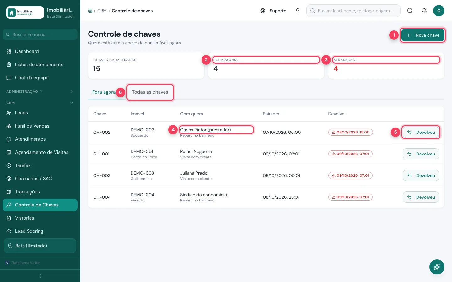Go to Leads in the CRM menu
452x282 pixels.
40,113
